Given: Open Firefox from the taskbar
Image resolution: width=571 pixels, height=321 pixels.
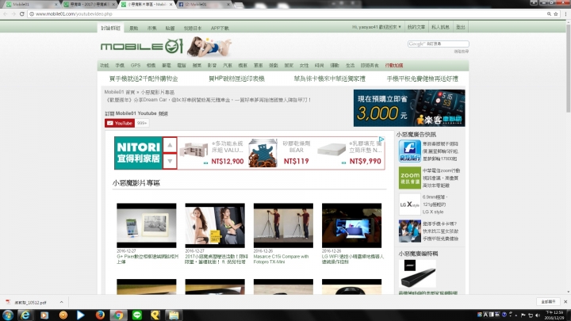Looking at the screenshot, I should (100, 315).
